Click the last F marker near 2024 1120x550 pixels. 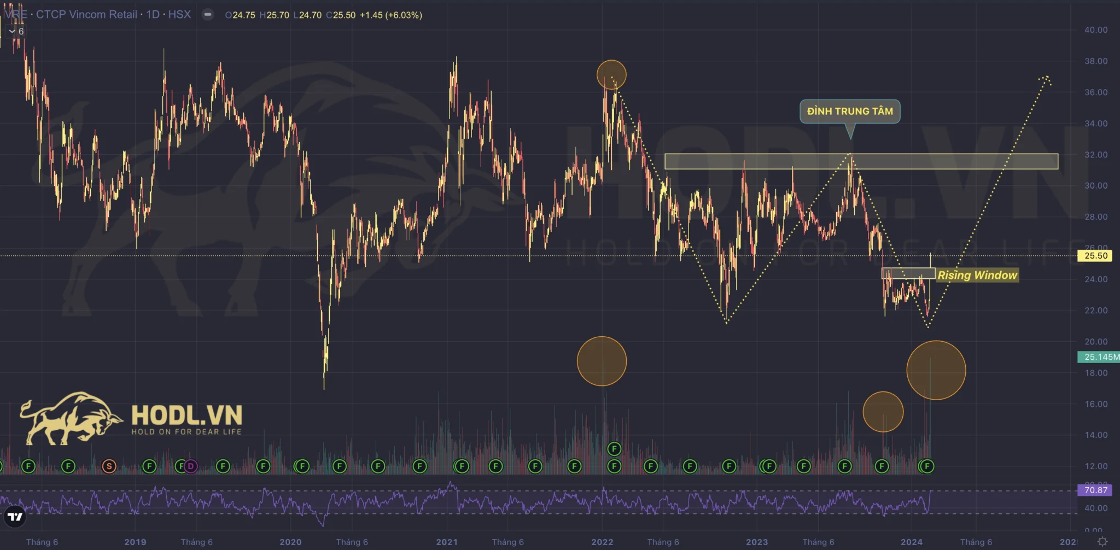(927, 466)
